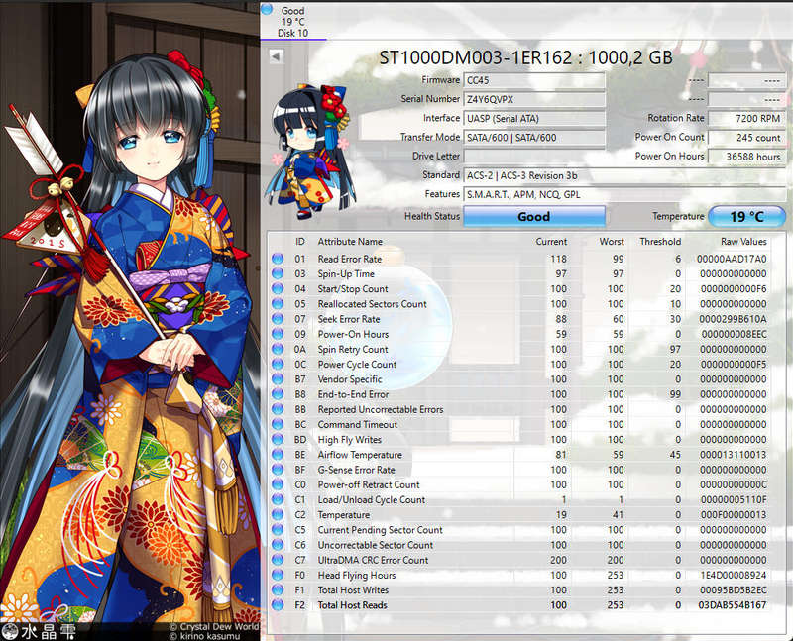
Task: Click the status orb for G-Sense Error Rate
Action: tap(278, 470)
